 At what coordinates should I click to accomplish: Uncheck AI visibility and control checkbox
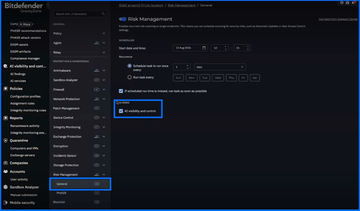point(121,111)
